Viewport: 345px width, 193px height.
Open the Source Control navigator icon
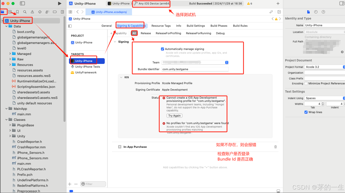click(10, 12)
